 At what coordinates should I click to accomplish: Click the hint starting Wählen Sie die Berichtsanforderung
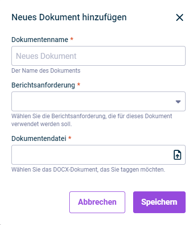(x=92, y=116)
